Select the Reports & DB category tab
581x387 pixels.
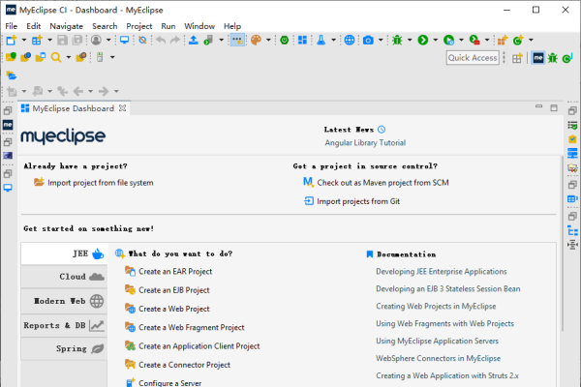coord(64,325)
